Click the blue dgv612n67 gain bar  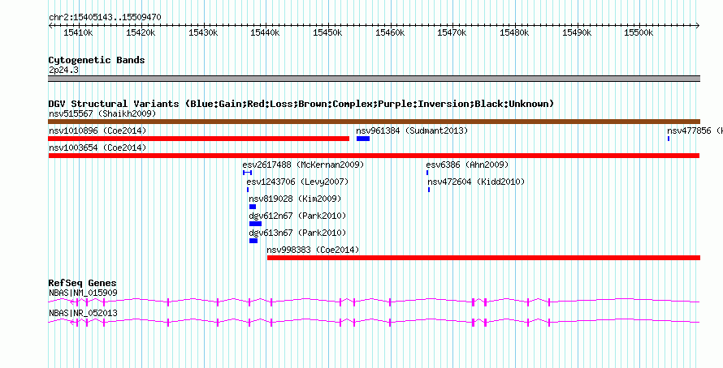click(255, 224)
